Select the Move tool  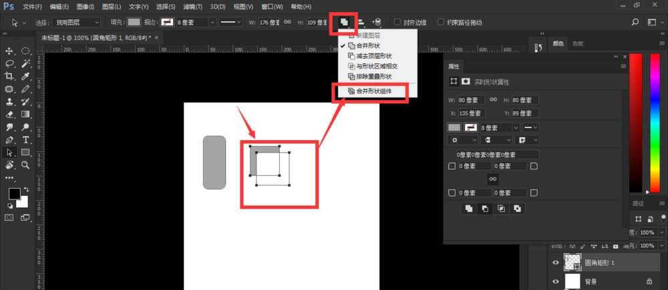[10, 51]
